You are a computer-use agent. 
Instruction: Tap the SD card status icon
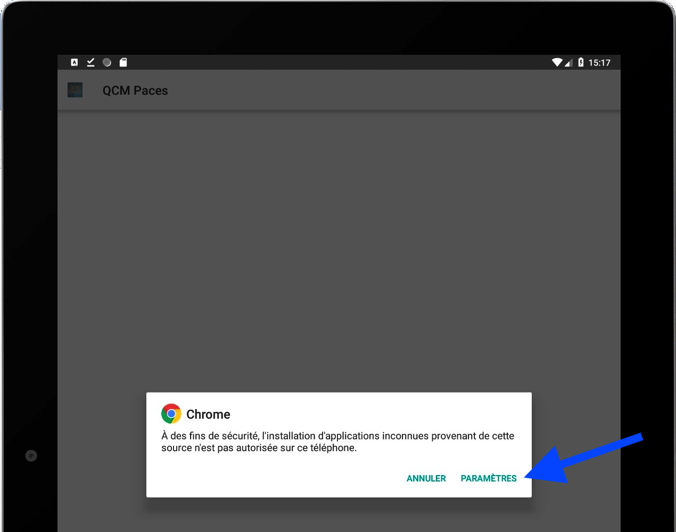click(123, 62)
